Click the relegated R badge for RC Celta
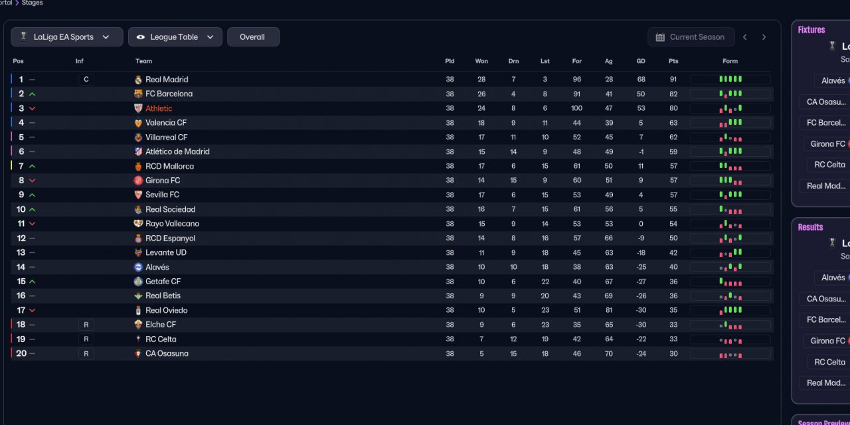The image size is (850, 425). click(x=86, y=339)
